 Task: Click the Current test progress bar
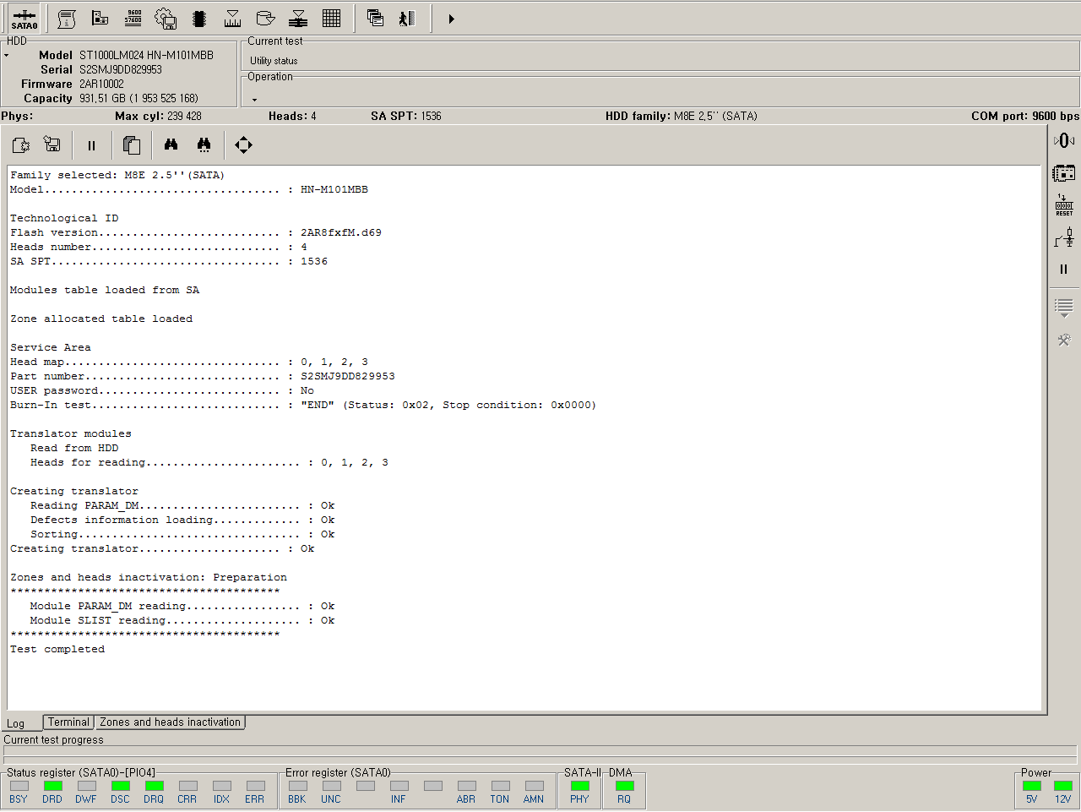540,752
